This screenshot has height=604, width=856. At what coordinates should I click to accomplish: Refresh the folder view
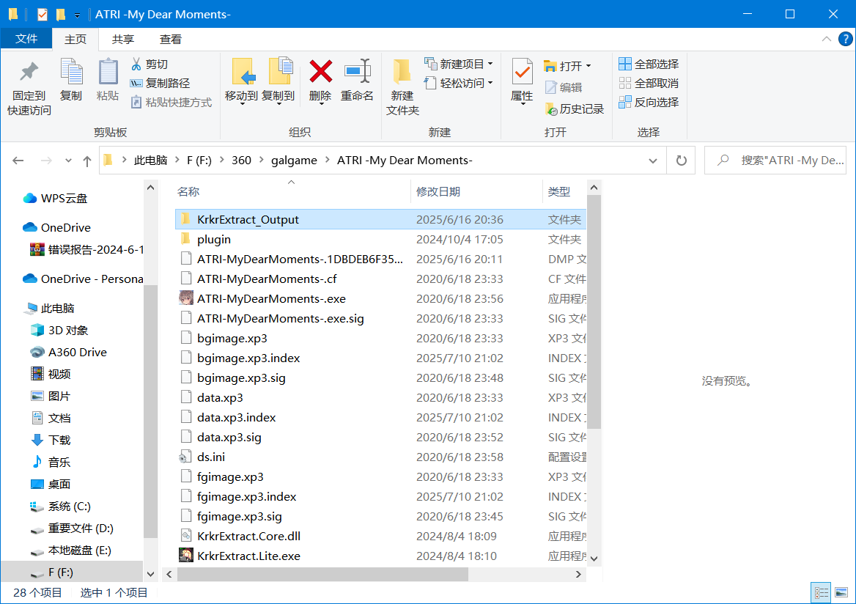pos(682,161)
